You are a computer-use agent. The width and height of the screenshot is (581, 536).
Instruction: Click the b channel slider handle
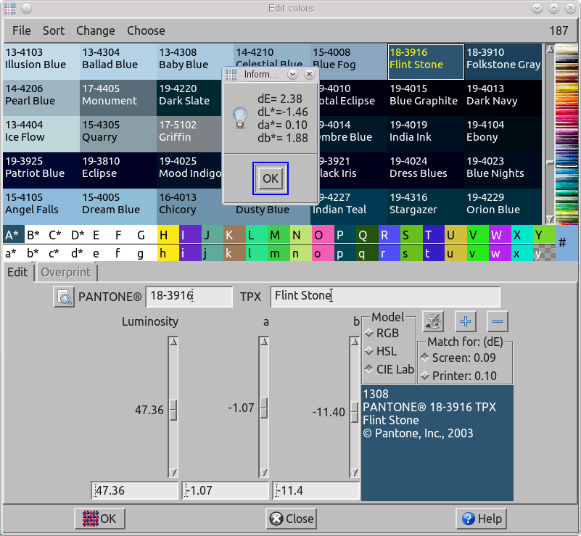[355, 412]
